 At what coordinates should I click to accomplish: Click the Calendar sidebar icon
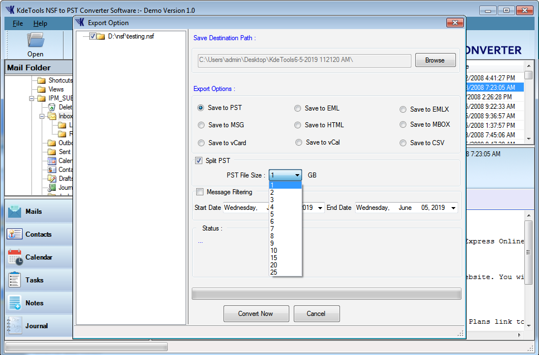tap(14, 257)
